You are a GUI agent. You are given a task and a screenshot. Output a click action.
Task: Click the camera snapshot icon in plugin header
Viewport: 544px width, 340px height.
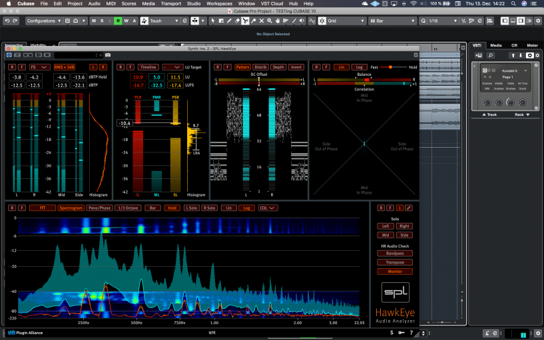tap(108, 55)
